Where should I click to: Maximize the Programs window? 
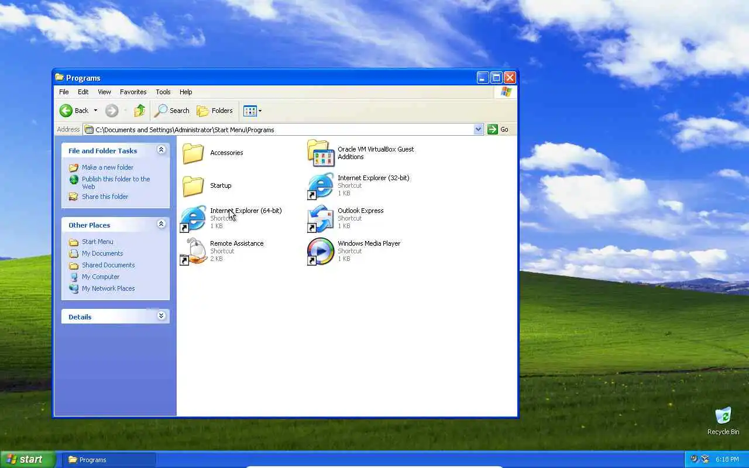(496, 78)
